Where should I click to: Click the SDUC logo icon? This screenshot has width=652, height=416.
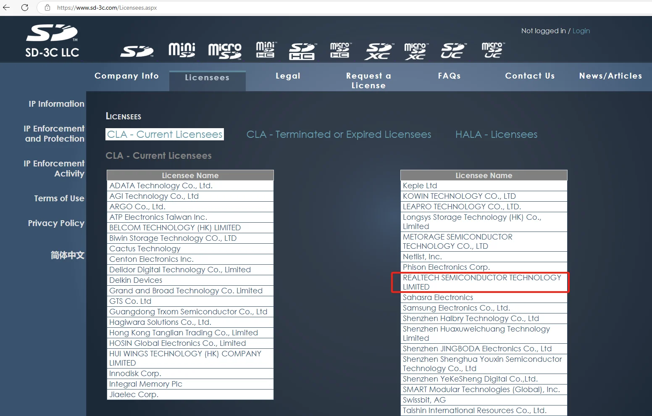click(453, 51)
